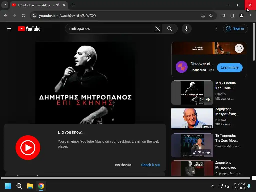
Task: Mute tab via speaker icon on tab
Action: [58, 5]
